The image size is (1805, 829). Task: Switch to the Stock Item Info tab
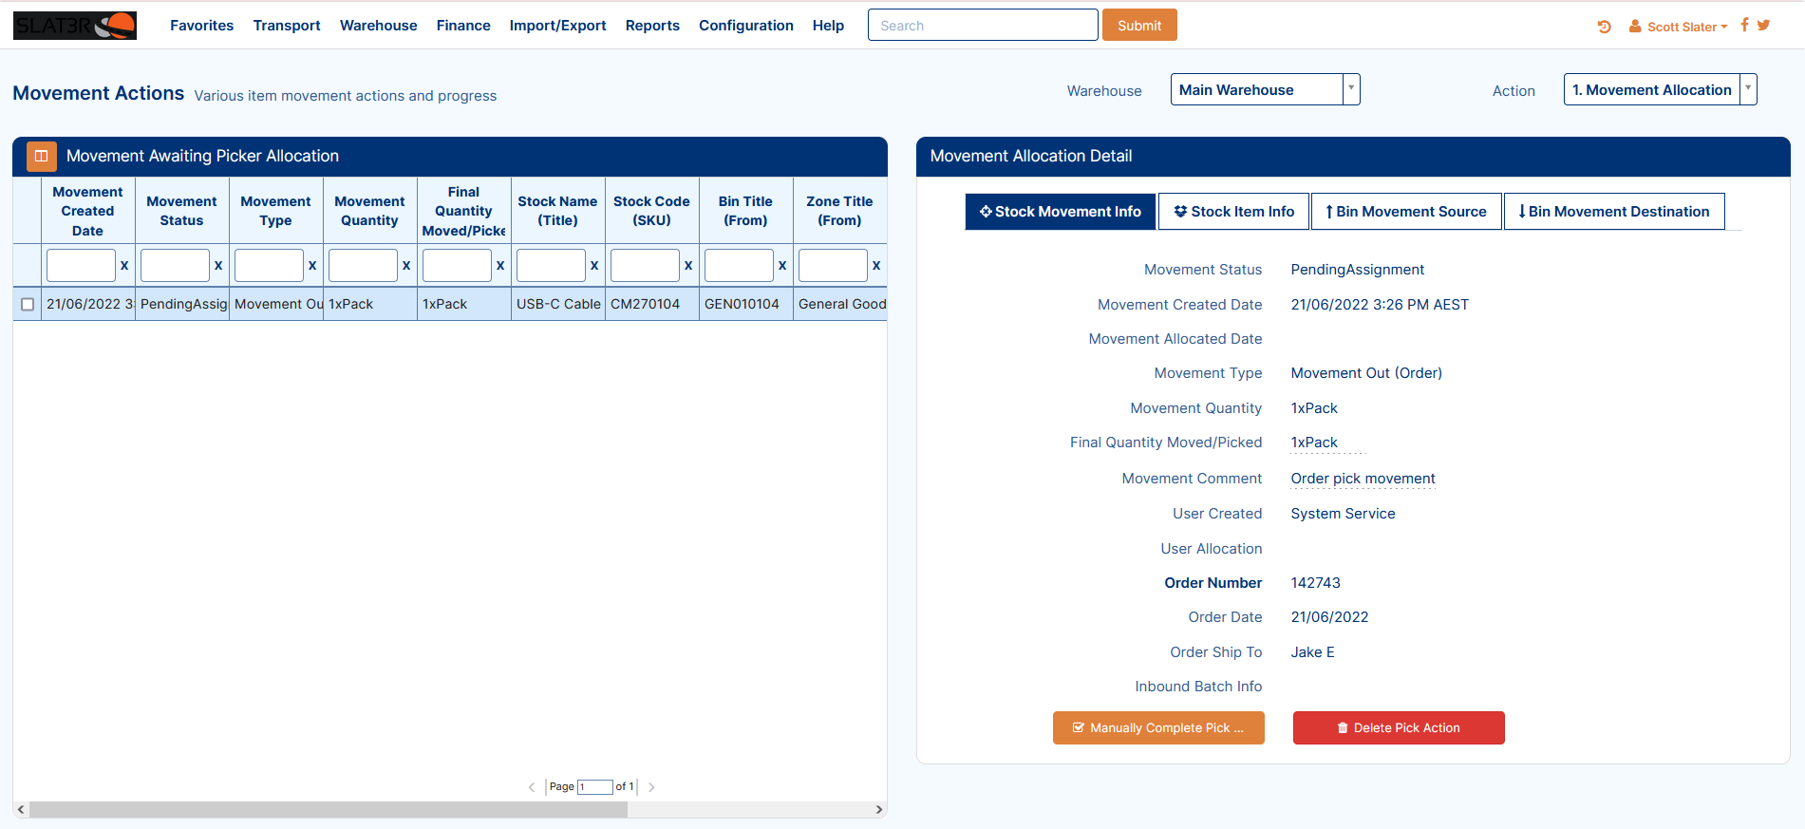1233,212
